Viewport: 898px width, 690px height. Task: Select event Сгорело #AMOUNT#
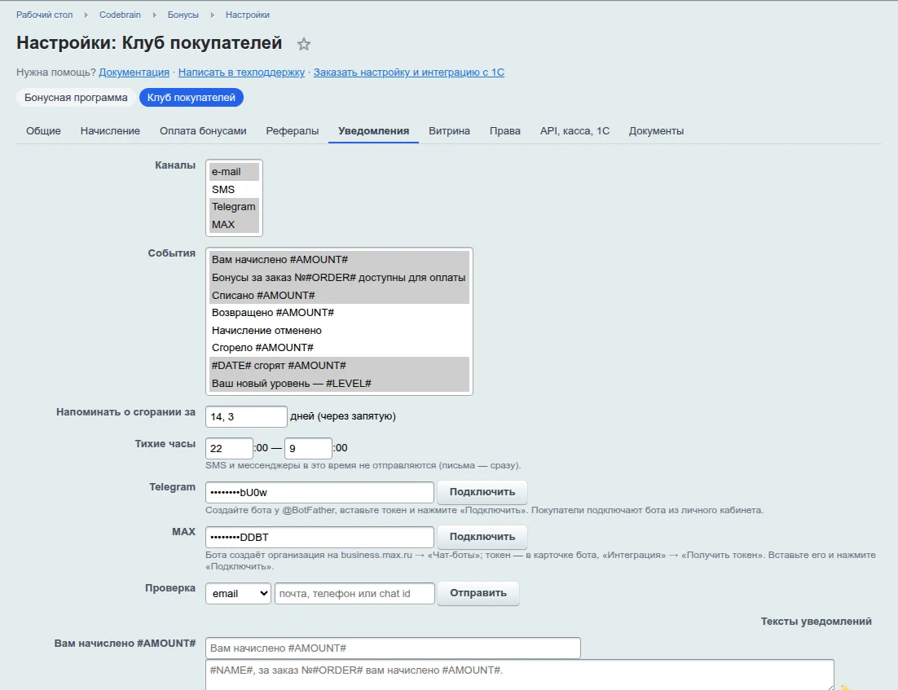point(339,348)
